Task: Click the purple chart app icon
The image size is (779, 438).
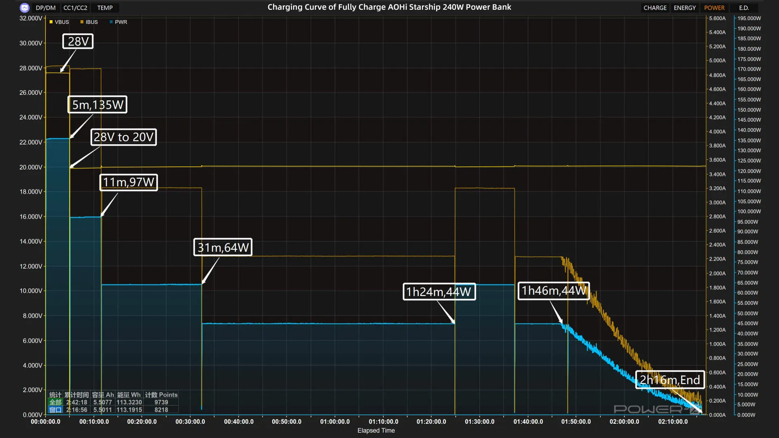Action: (x=25, y=8)
